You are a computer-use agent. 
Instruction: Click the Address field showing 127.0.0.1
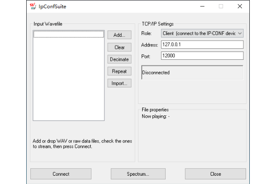pyautogui.click(x=202, y=45)
